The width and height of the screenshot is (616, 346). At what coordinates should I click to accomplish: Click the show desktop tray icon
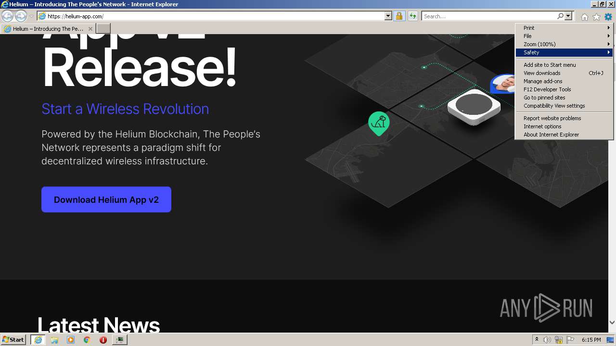(x=610, y=340)
